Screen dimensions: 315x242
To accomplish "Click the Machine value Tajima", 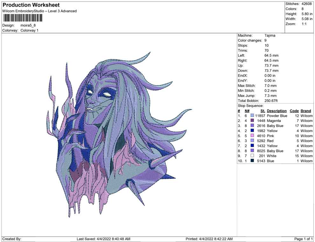I will 270,36.
